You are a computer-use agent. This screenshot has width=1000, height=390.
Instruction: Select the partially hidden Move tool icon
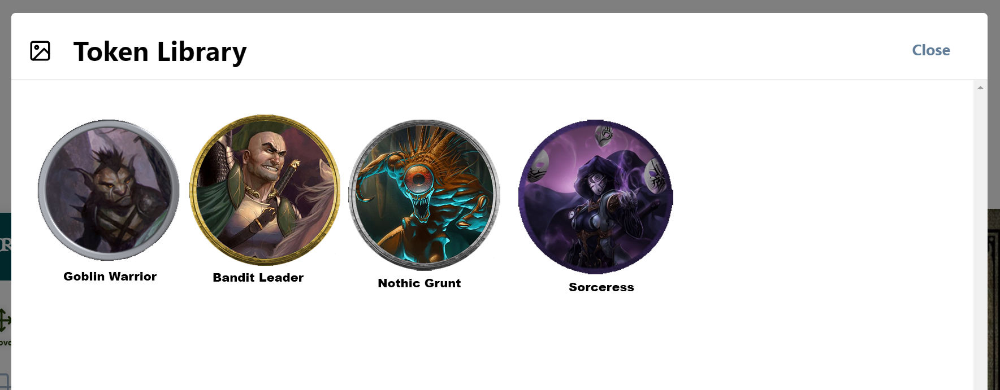tap(5, 320)
